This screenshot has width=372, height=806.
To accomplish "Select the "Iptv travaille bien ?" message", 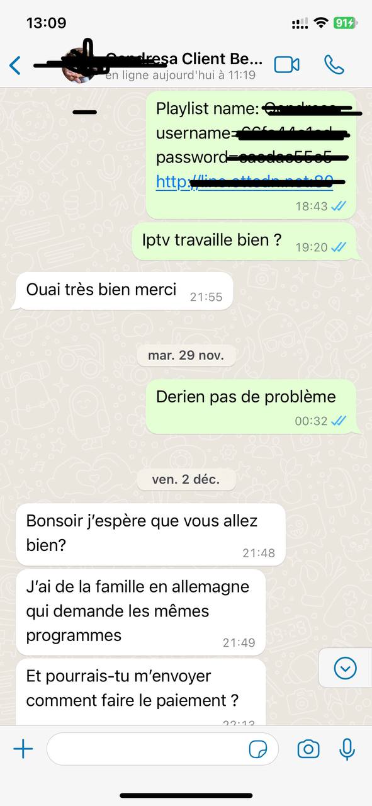I will (x=244, y=241).
